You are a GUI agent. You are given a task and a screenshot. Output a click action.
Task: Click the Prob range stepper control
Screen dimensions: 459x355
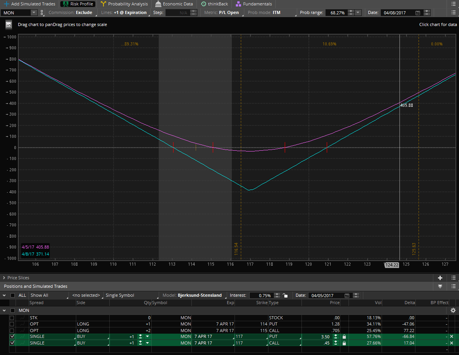coord(350,12)
